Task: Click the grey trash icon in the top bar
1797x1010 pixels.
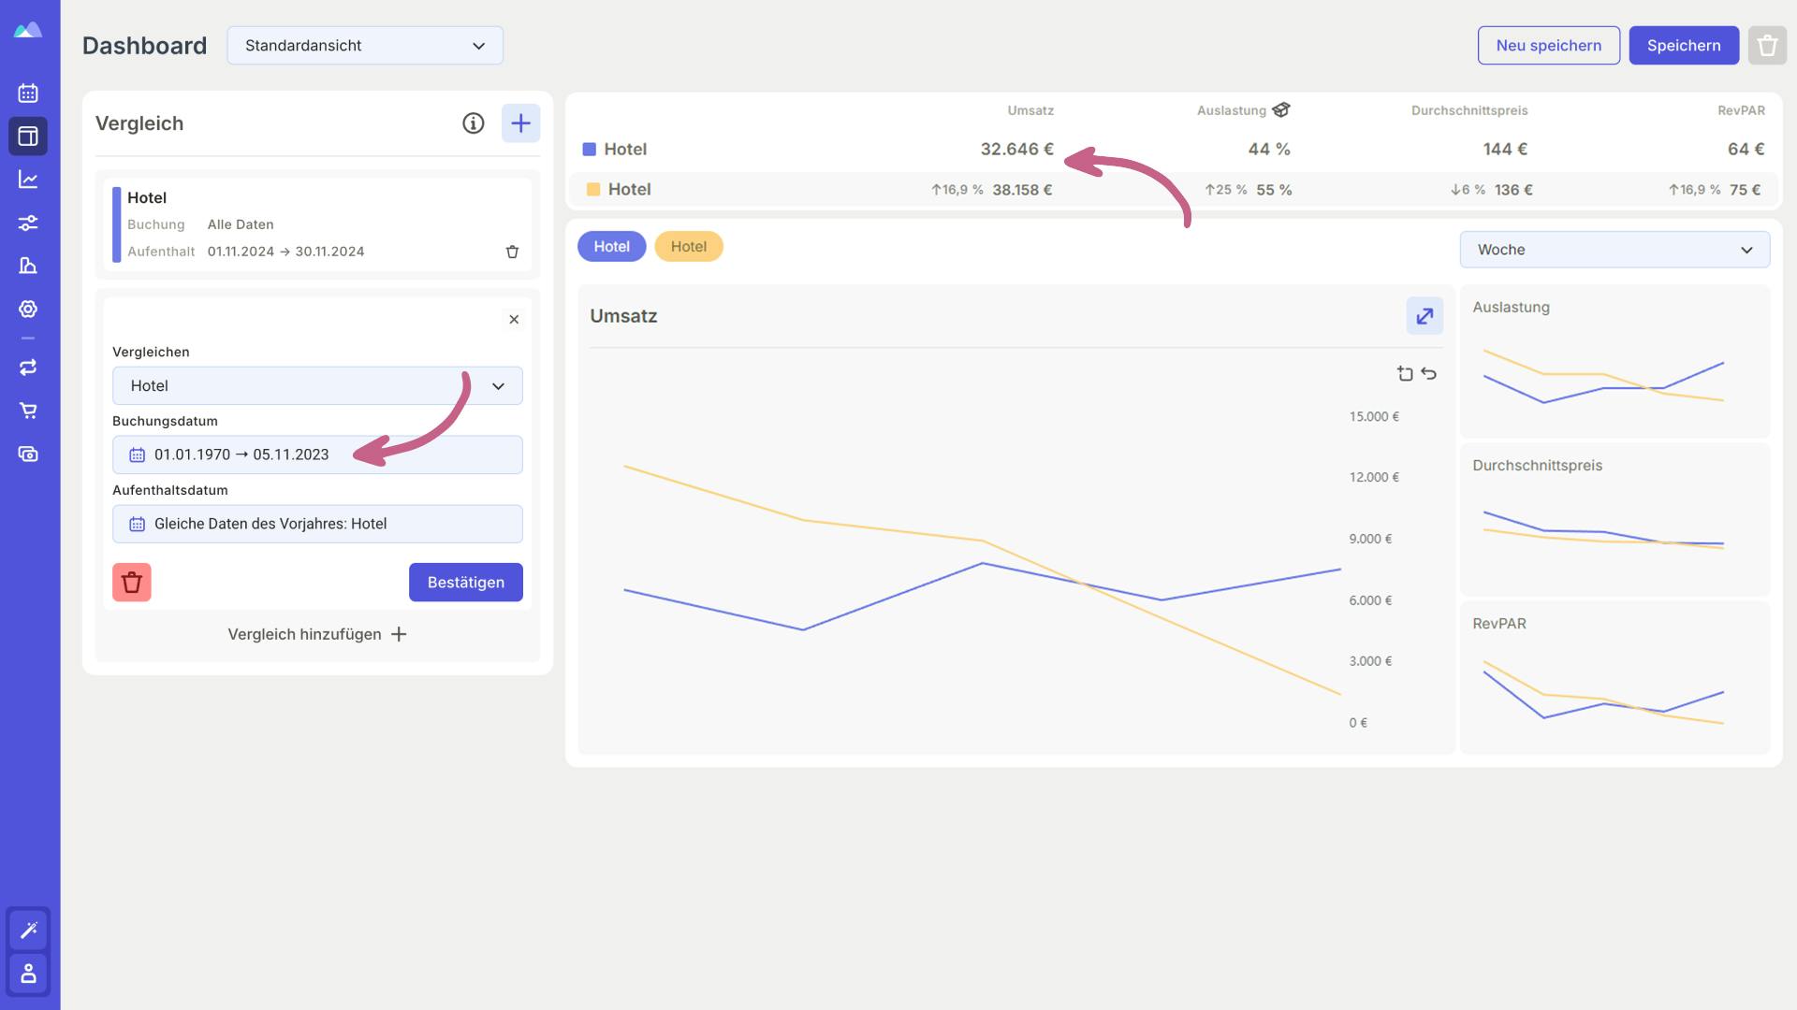Action: [1767, 45]
